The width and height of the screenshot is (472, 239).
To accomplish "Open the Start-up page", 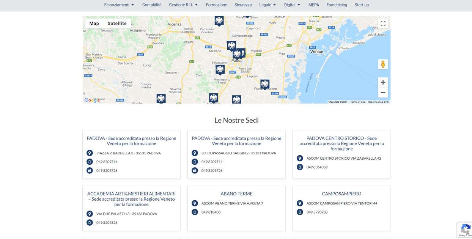I will [362, 5].
